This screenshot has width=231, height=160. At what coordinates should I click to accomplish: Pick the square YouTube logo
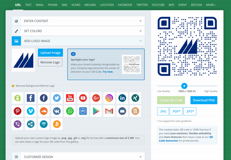[70, 98]
